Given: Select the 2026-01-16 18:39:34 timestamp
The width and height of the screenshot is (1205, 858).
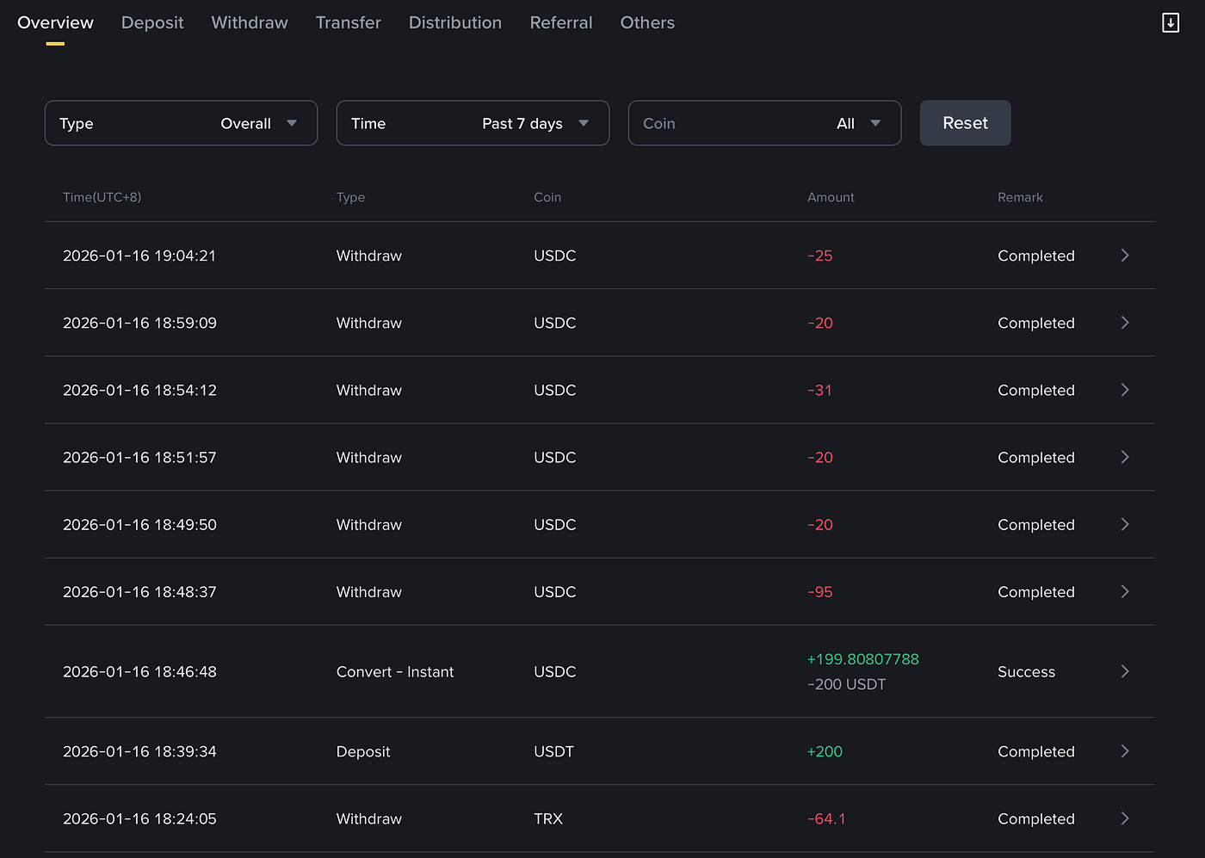Looking at the screenshot, I should point(139,751).
